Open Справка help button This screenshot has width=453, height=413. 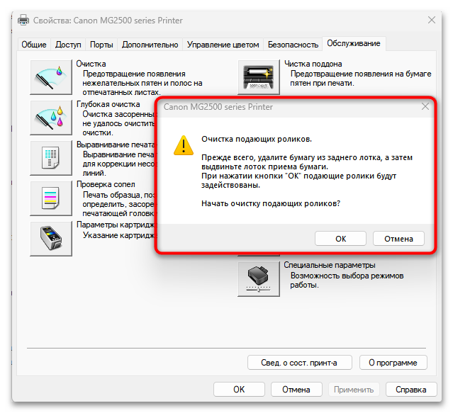411,390
